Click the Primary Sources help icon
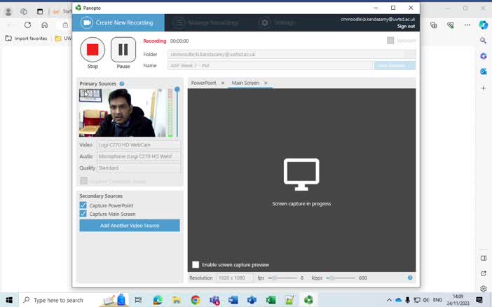Screen dimensions: 492x307 pyautogui.click(x=122, y=84)
